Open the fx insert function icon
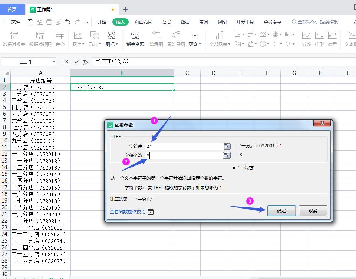This screenshot has width=356, height=279. (x=86, y=62)
